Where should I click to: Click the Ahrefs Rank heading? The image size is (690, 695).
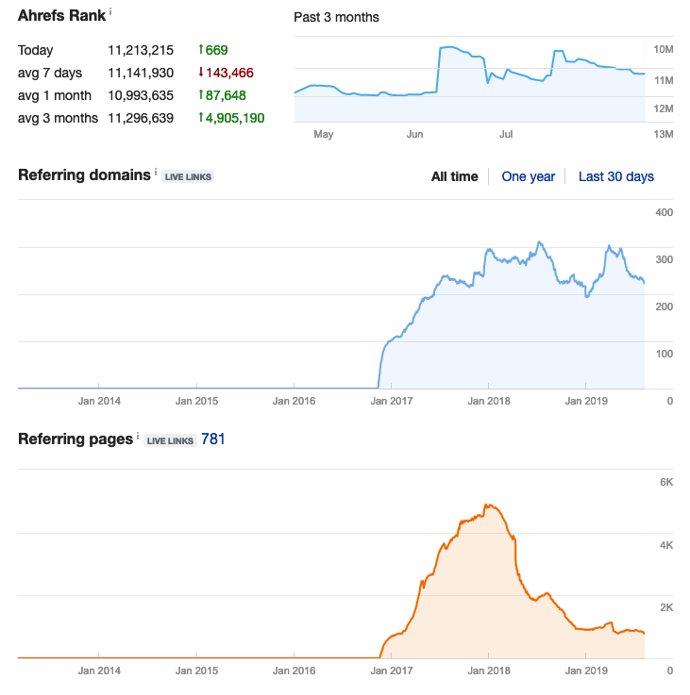coord(61,15)
